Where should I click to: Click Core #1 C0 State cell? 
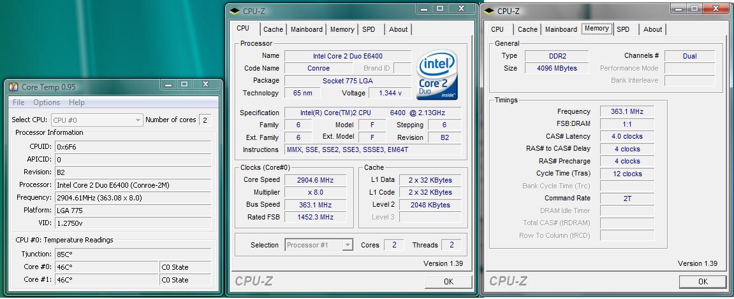[x=186, y=280]
